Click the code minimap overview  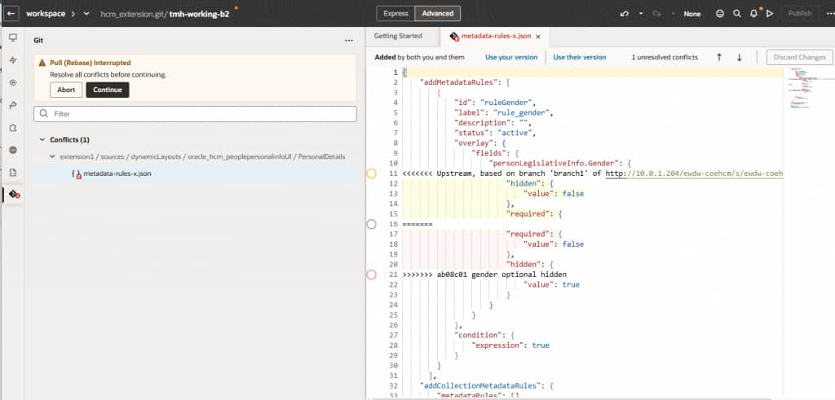(803, 88)
